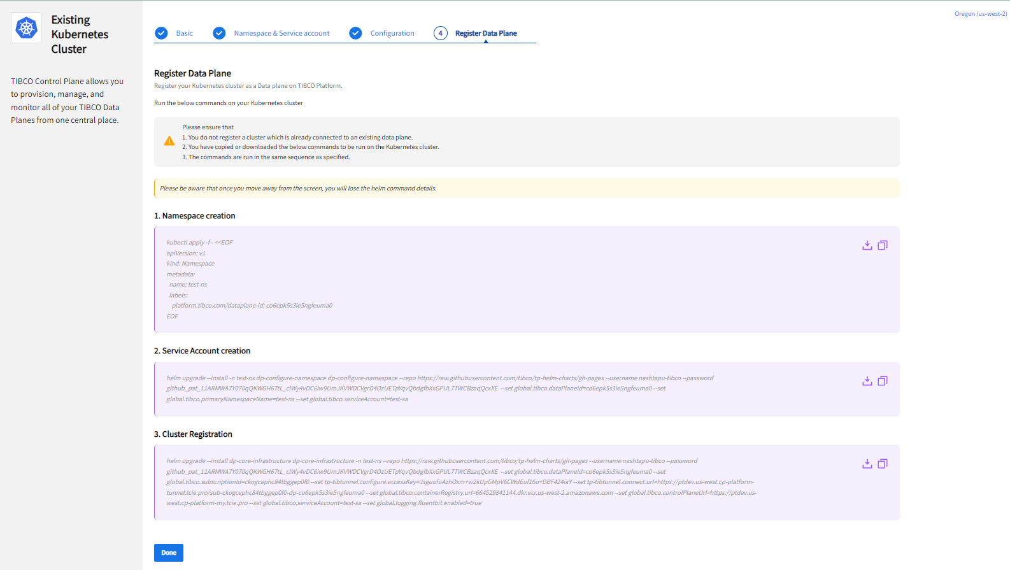Click the 'copied or downloaded the below commands' line
1010x570 pixels.
click(311, 147)
